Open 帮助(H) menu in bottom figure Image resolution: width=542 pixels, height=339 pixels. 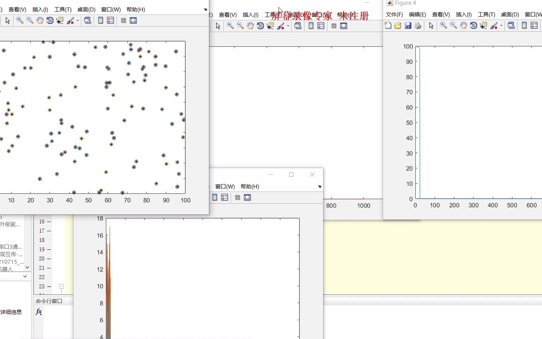coord(250,187)
